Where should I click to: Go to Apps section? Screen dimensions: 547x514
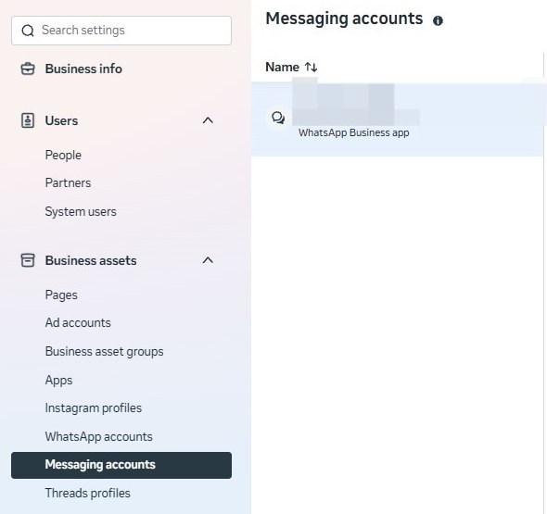pyautogui.click(x=58, y=381)
